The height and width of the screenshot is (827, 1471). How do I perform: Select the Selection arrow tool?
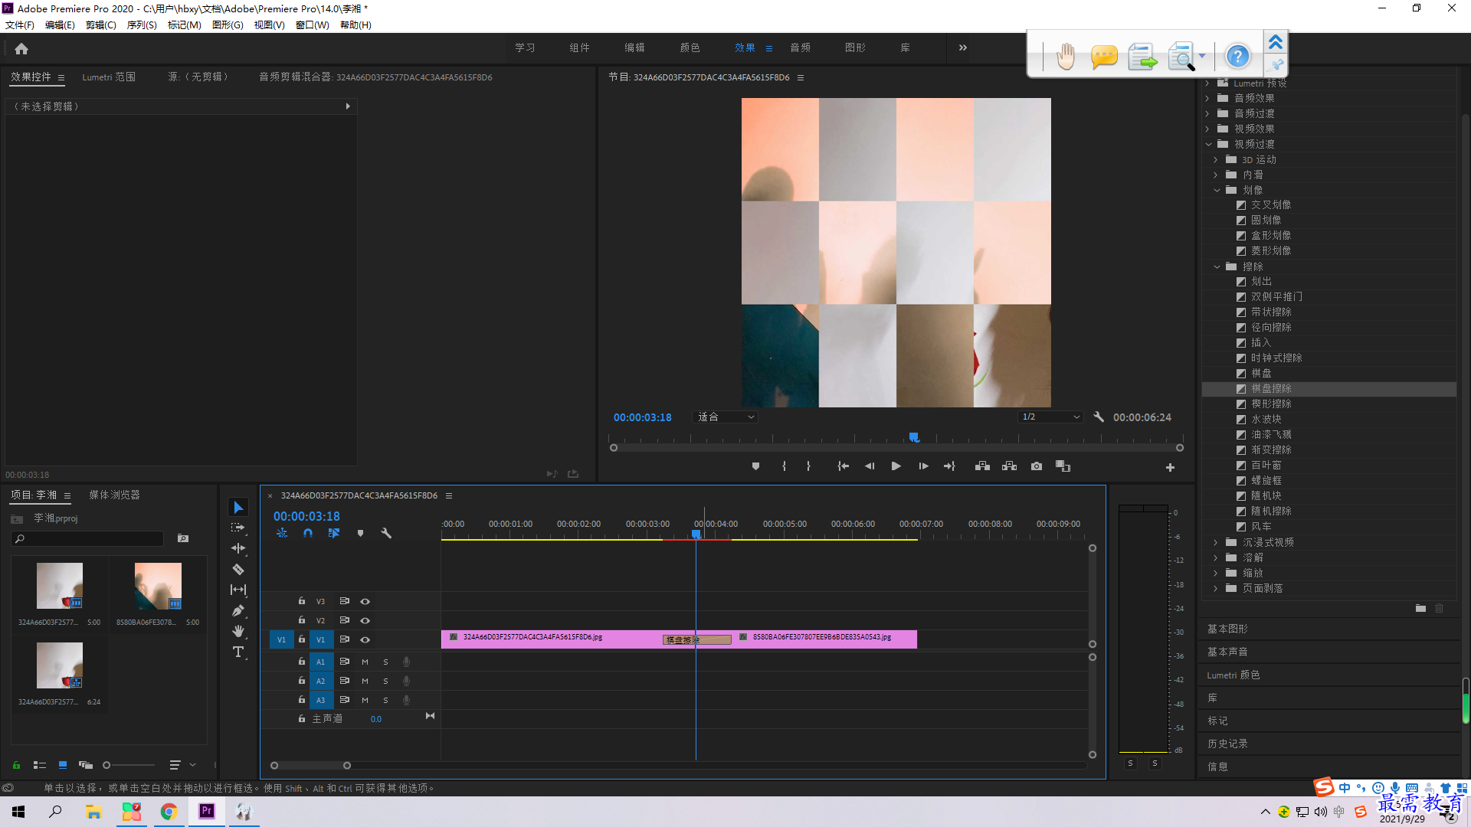[x=238, y=508]
